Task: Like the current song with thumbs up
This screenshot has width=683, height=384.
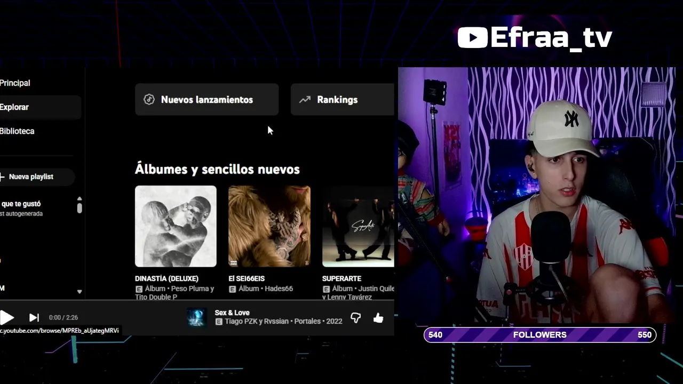Action: (x=378, y=318)
